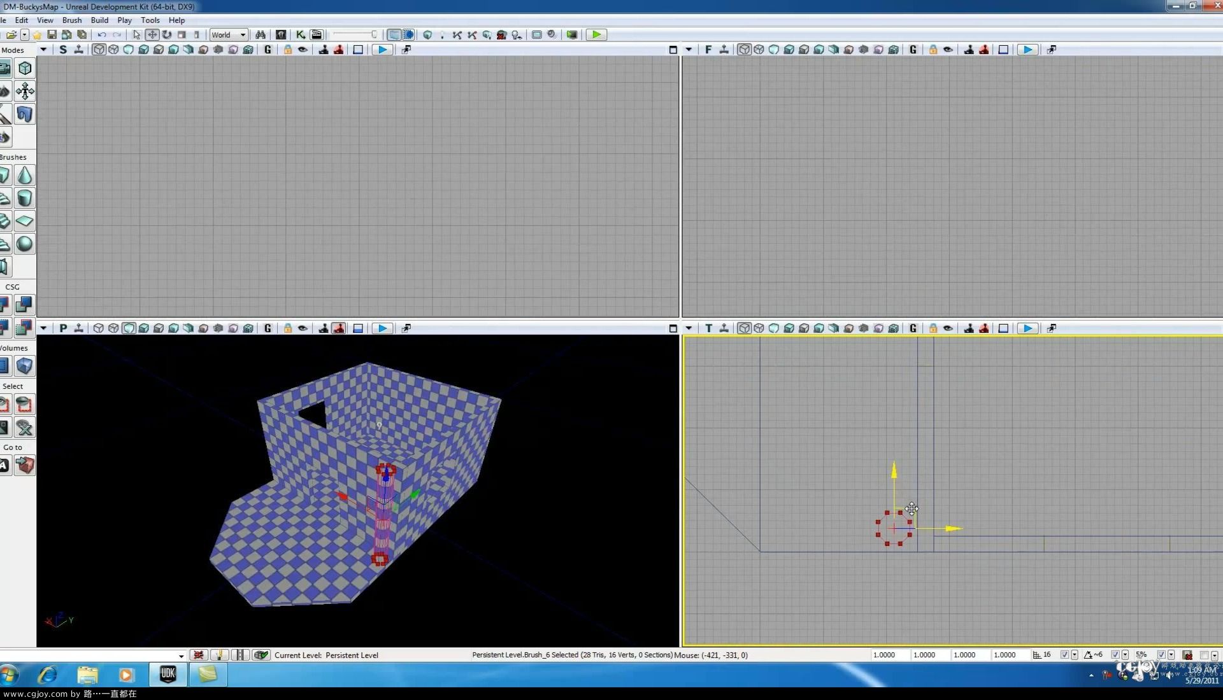Save the current level with the floppy icon

52,35
